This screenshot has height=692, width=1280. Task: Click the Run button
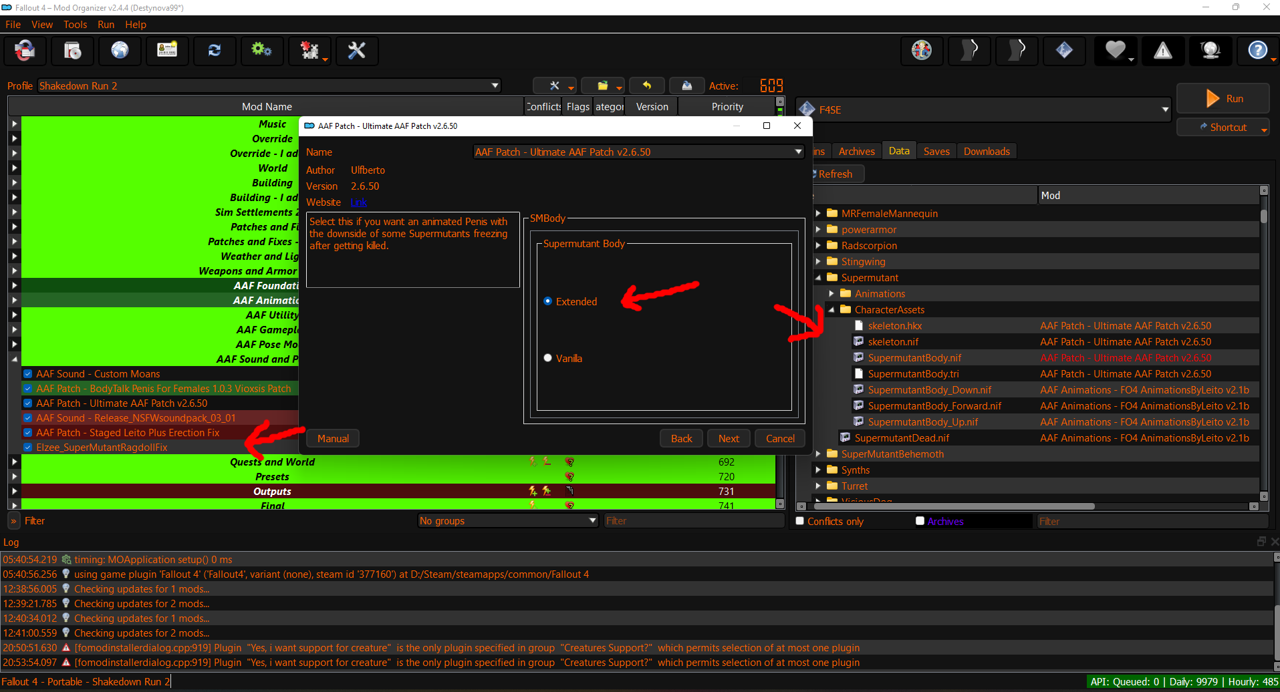click(1223, 98)
